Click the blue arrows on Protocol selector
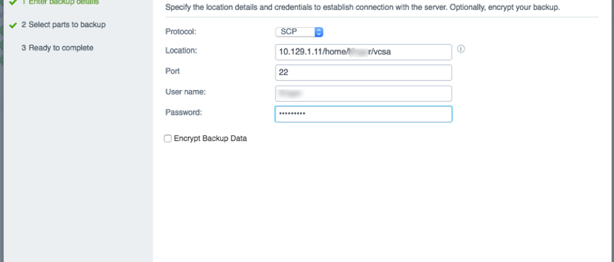614x262 pixels. pyautogui.click(x=319, y=32)
